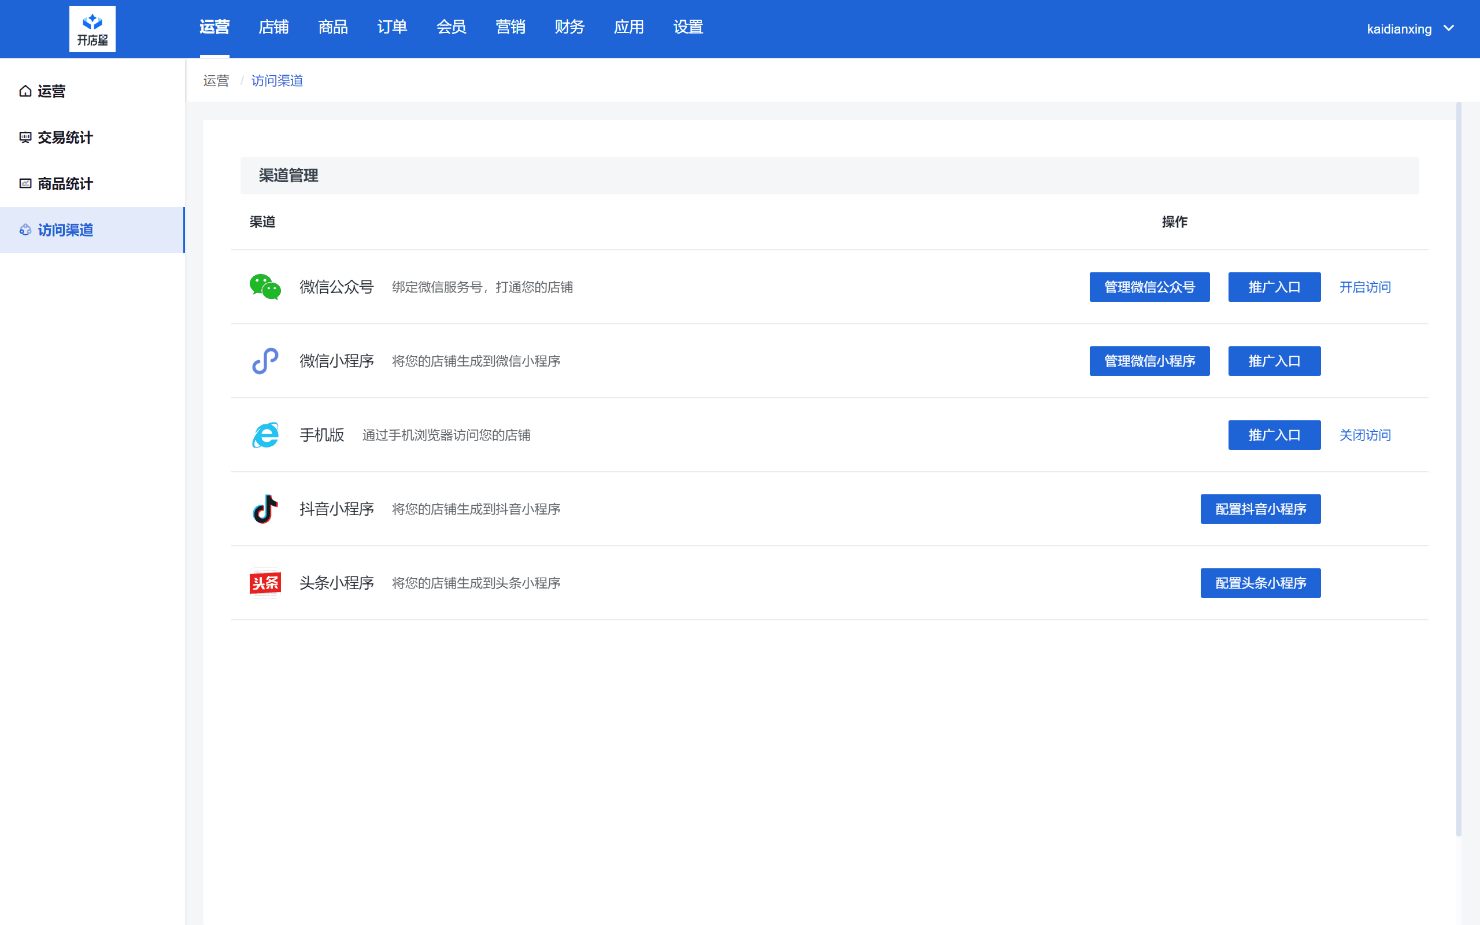The width and height of the screenshot is (1480, 925).
Task: Click the TikTok Mini Program icon
Action: click(x=264, y=508)
